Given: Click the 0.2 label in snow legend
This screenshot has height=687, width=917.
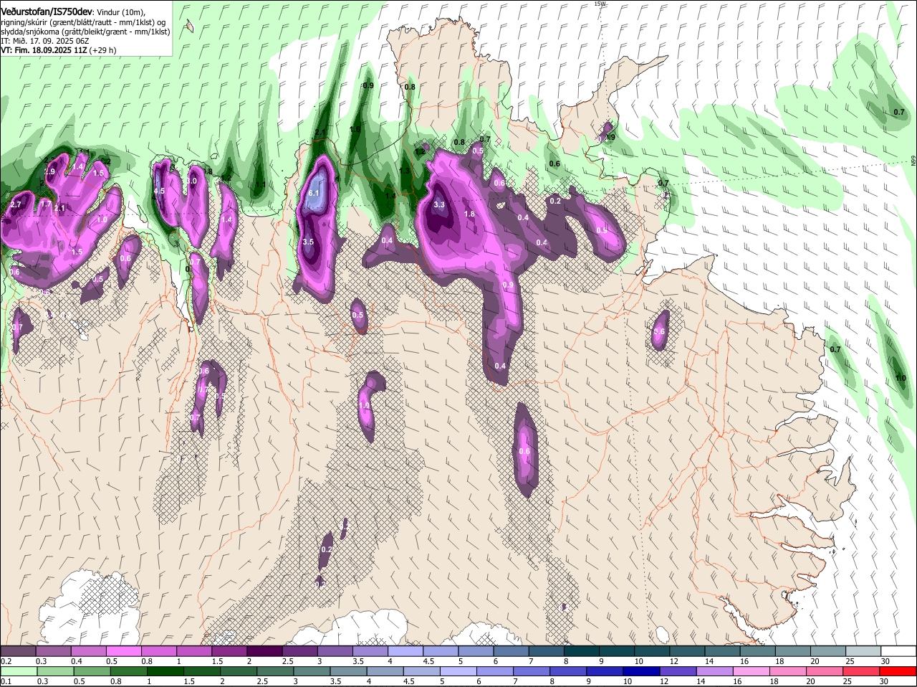Looking at the screenshot, I should [6, 661].
